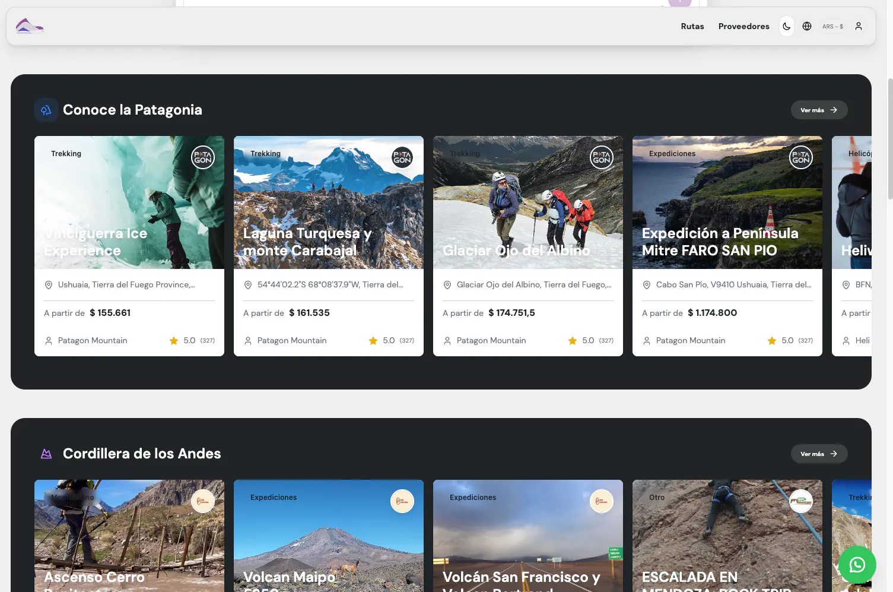Click the price $ 1.174.800
This screenshot has height=592, width=893.
713,313
